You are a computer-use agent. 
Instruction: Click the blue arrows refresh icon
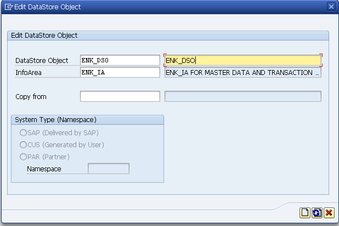coord(317,213)
